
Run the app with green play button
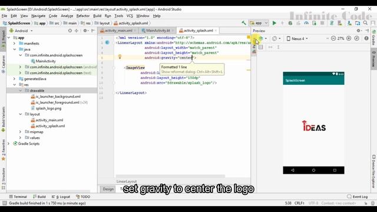[x=275, y=23]
